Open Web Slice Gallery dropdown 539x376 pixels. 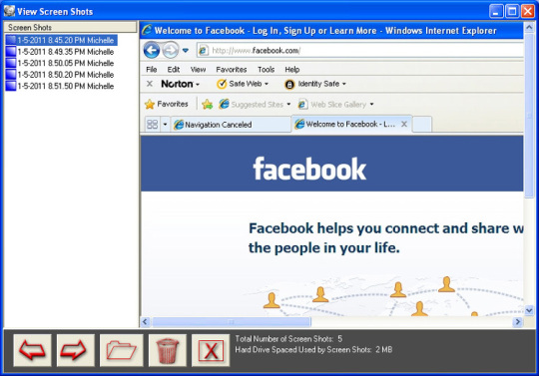335,104
